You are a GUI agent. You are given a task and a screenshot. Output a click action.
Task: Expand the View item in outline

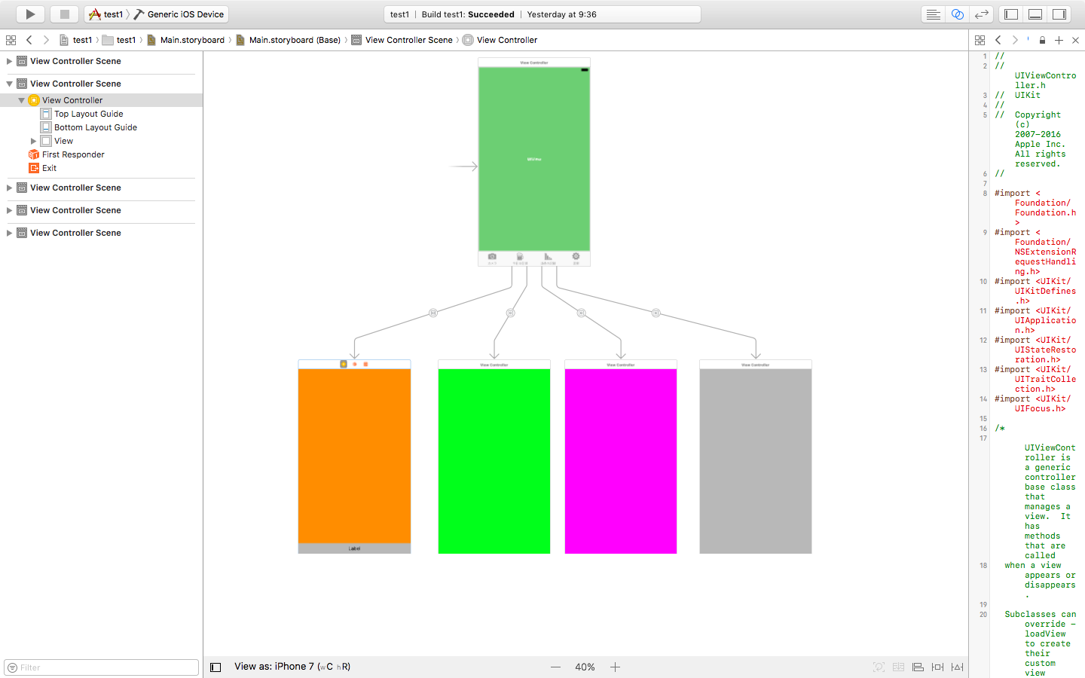[x=33, y=141]
